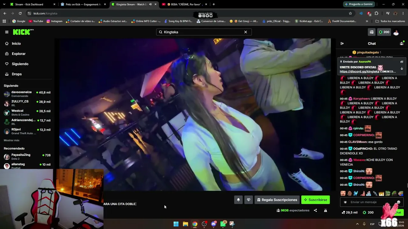
Task: Open Adrianozendej channel in sidebar
Action: (x=27, y=122)
